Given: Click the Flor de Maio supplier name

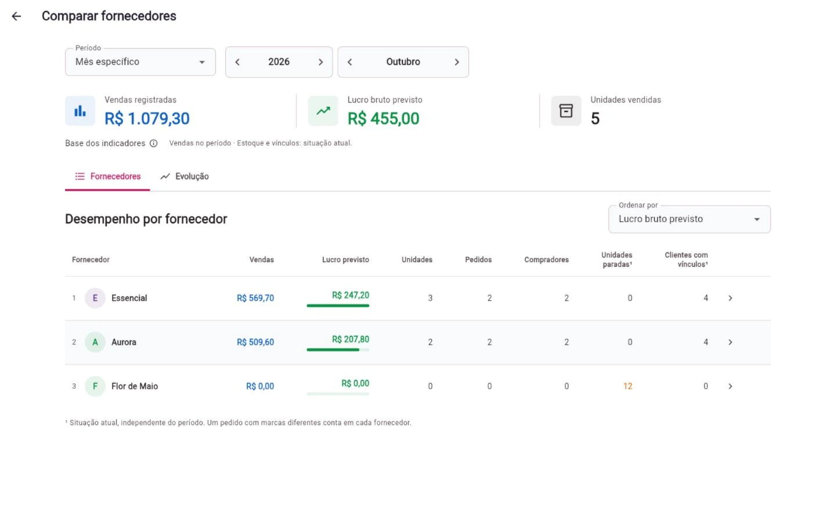Looking at the screenshot, I should click(x=135, y=386).
